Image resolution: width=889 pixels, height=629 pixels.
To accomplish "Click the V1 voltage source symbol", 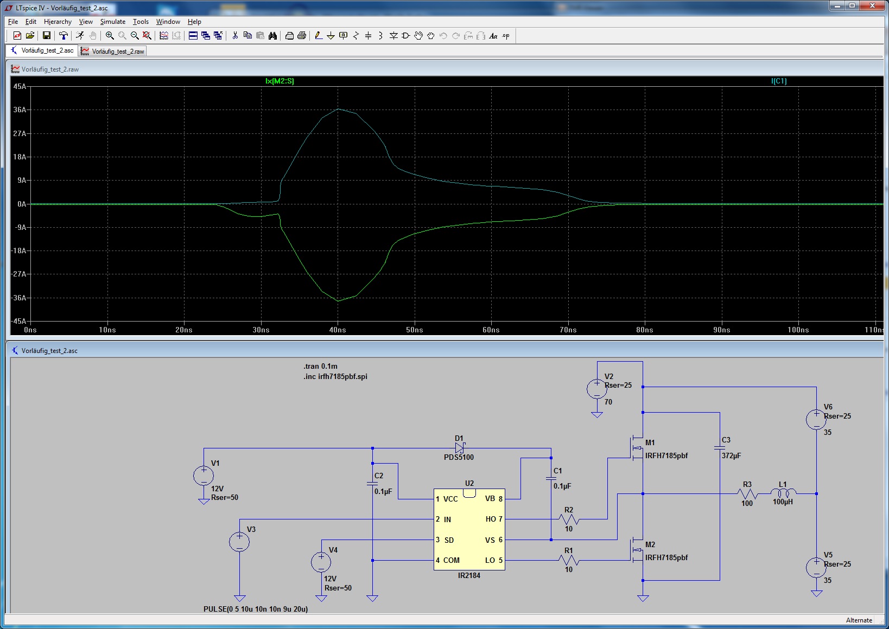I will pyautogui.click(x=204, y=476).
